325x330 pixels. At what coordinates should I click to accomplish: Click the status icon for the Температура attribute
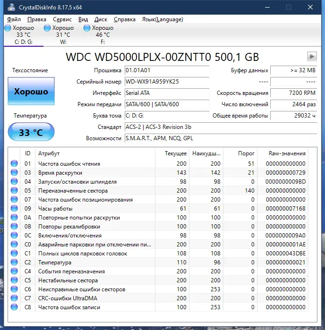tap(14, 262)
